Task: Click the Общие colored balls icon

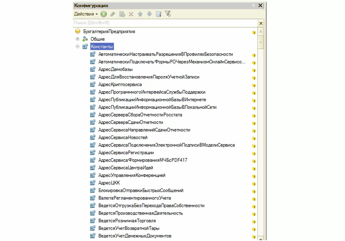Action: [85, 39]
